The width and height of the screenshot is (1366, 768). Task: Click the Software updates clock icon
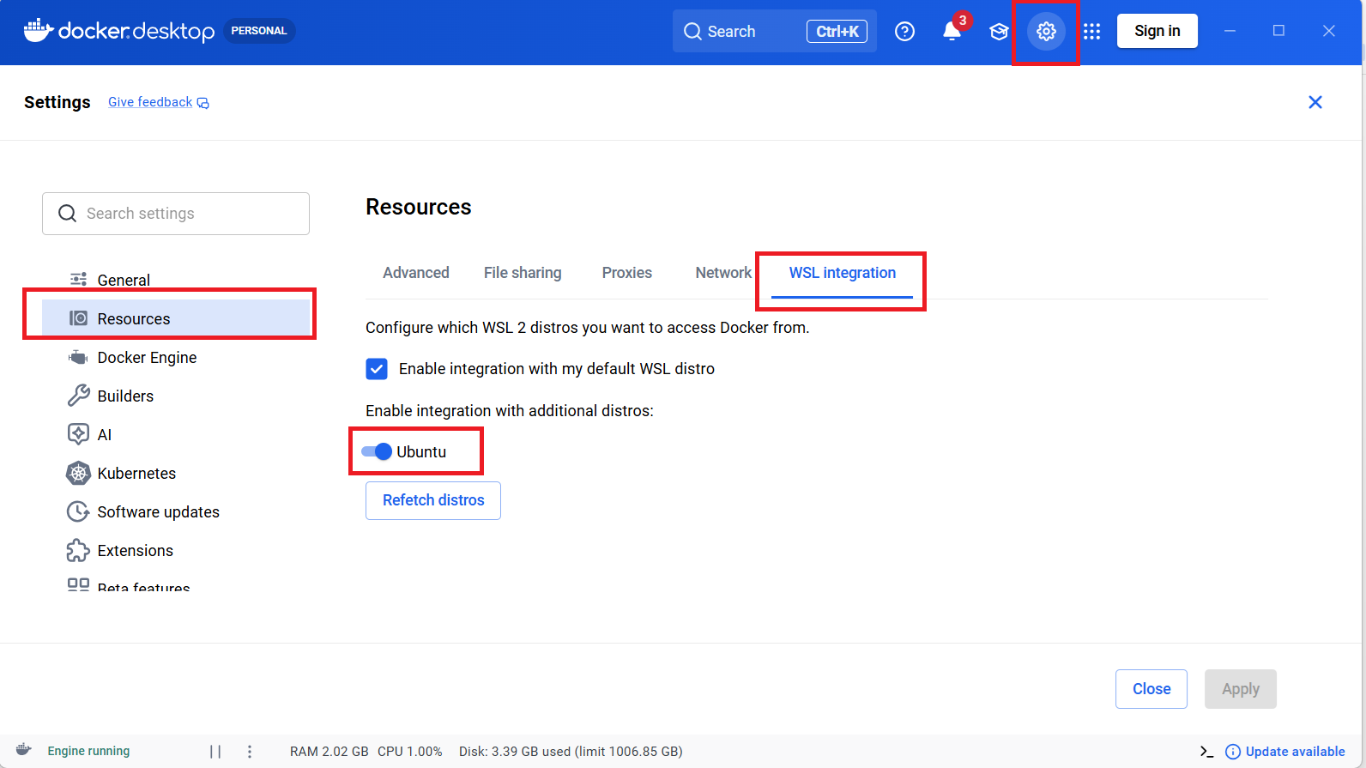pyautogui.click(x=78, y=511)
